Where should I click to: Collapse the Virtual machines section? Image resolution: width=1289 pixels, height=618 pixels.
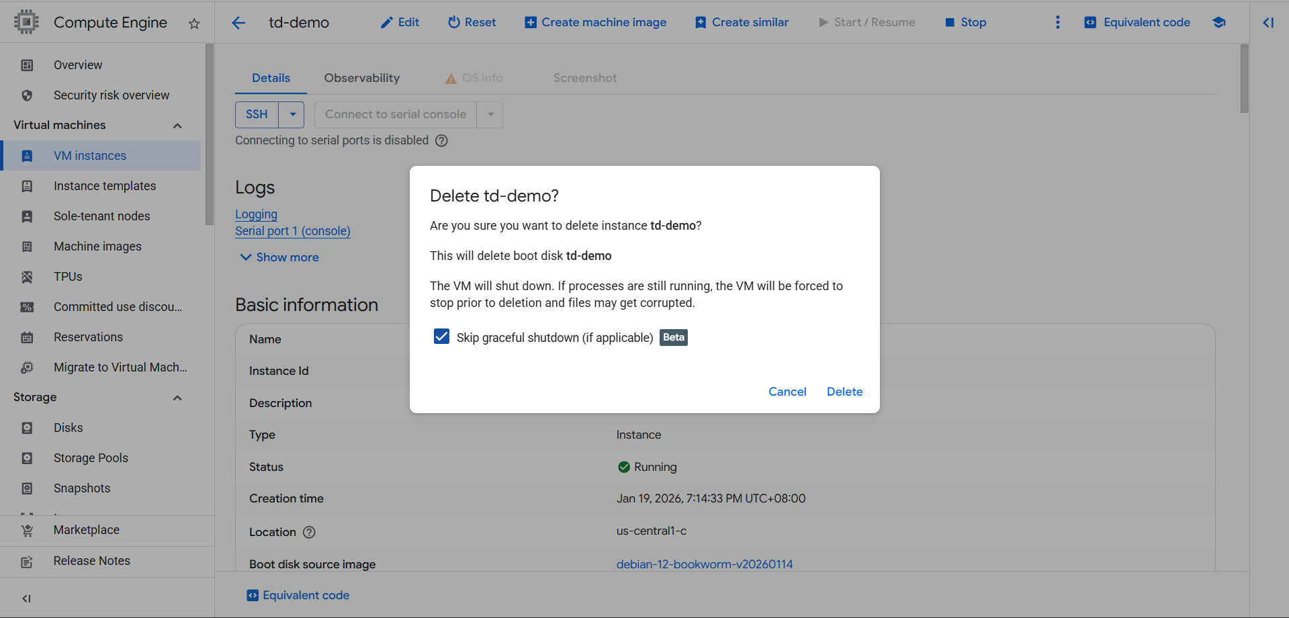click(x=177, y=126)
